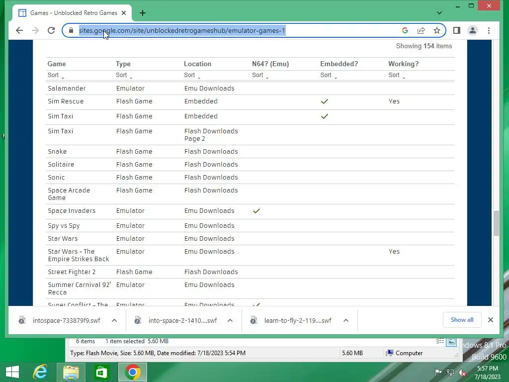Click 'Flash Downloads Page 2' location
This screenshot has height=382, width=509.
(211, 135)
